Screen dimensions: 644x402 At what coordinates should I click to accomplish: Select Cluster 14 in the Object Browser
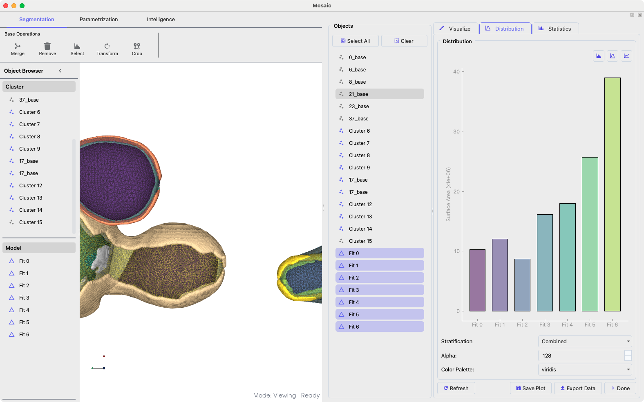point(39,210)
